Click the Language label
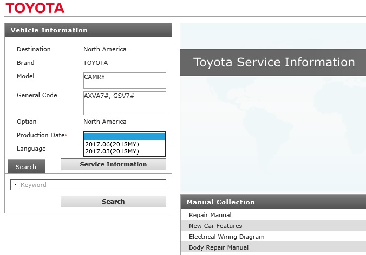 [x=31, y=149]
